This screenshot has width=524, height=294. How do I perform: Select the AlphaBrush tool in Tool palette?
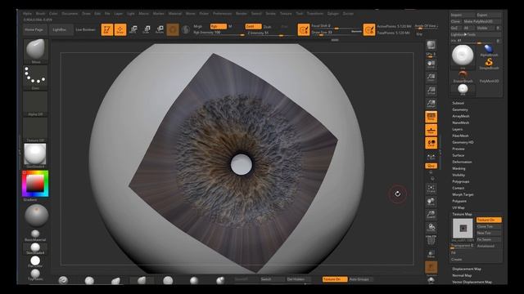pos(489,51)
